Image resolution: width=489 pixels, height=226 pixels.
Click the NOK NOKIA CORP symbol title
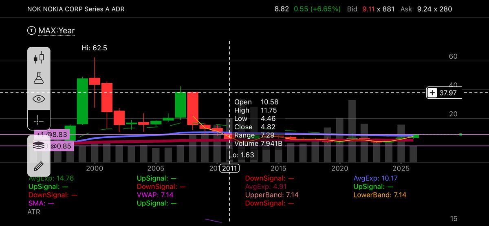(x=76, y=9)
